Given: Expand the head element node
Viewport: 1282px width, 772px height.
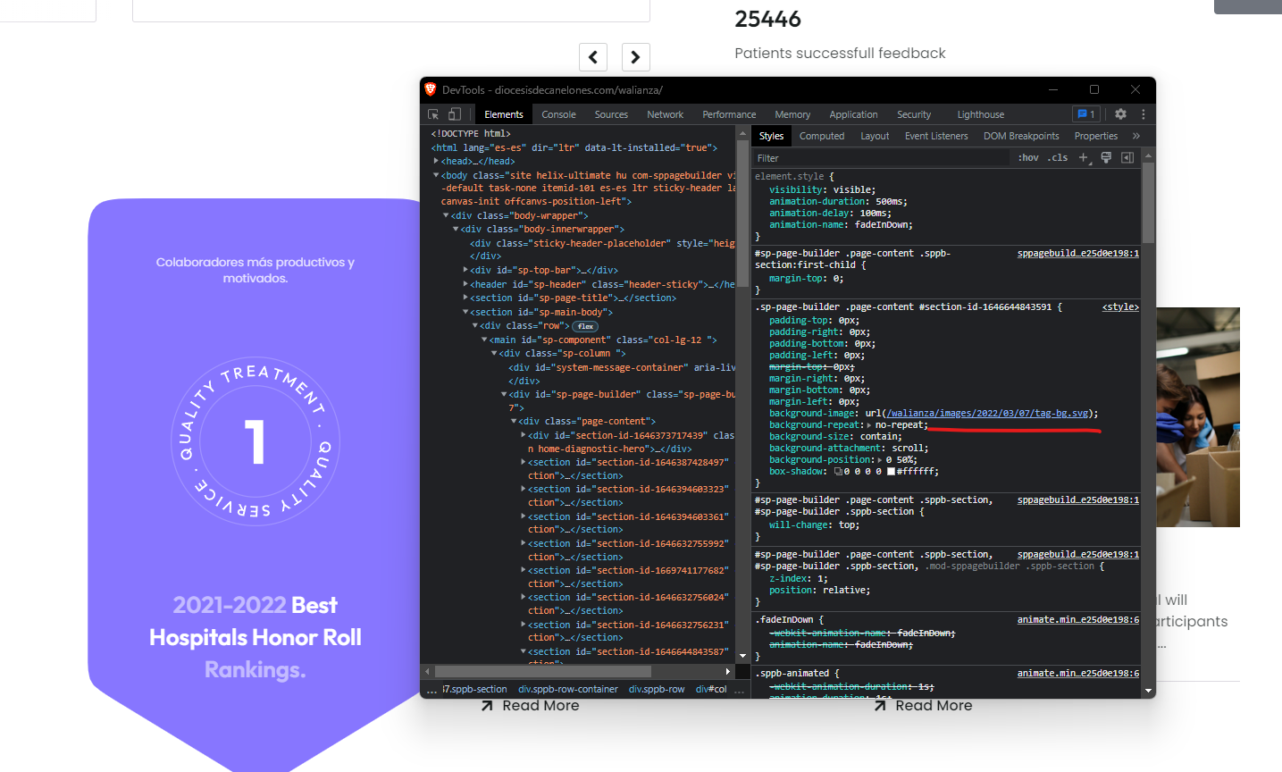Looking at the screenshot, I should (436, 161).
